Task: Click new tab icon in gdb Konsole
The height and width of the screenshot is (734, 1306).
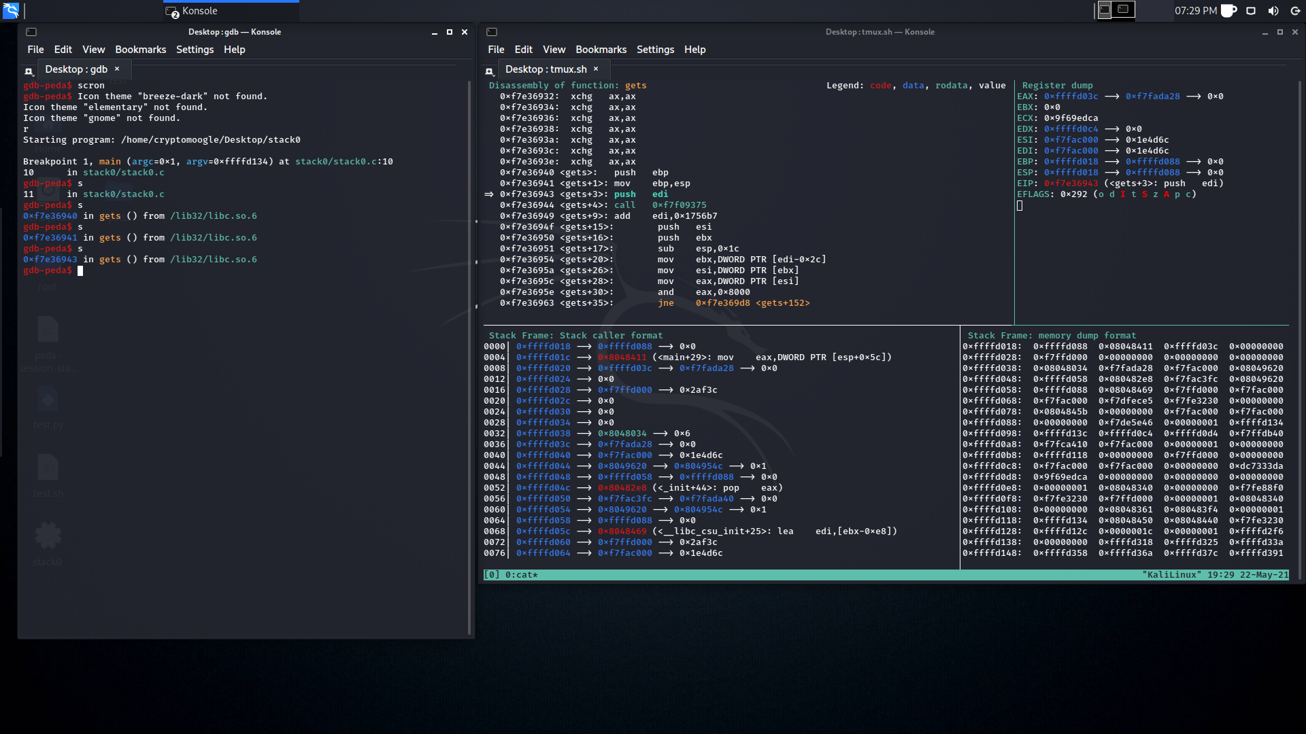Action: click(x=29, y=71)
